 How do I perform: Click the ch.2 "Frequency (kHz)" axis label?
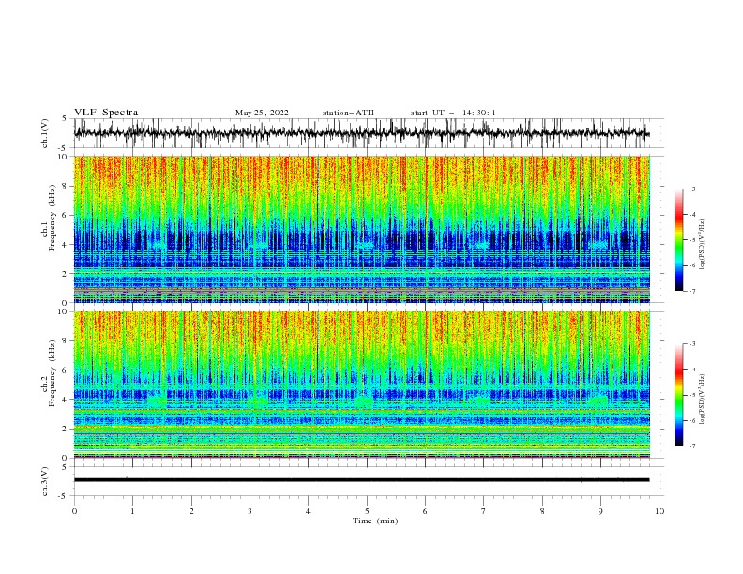tap(53, 372)
